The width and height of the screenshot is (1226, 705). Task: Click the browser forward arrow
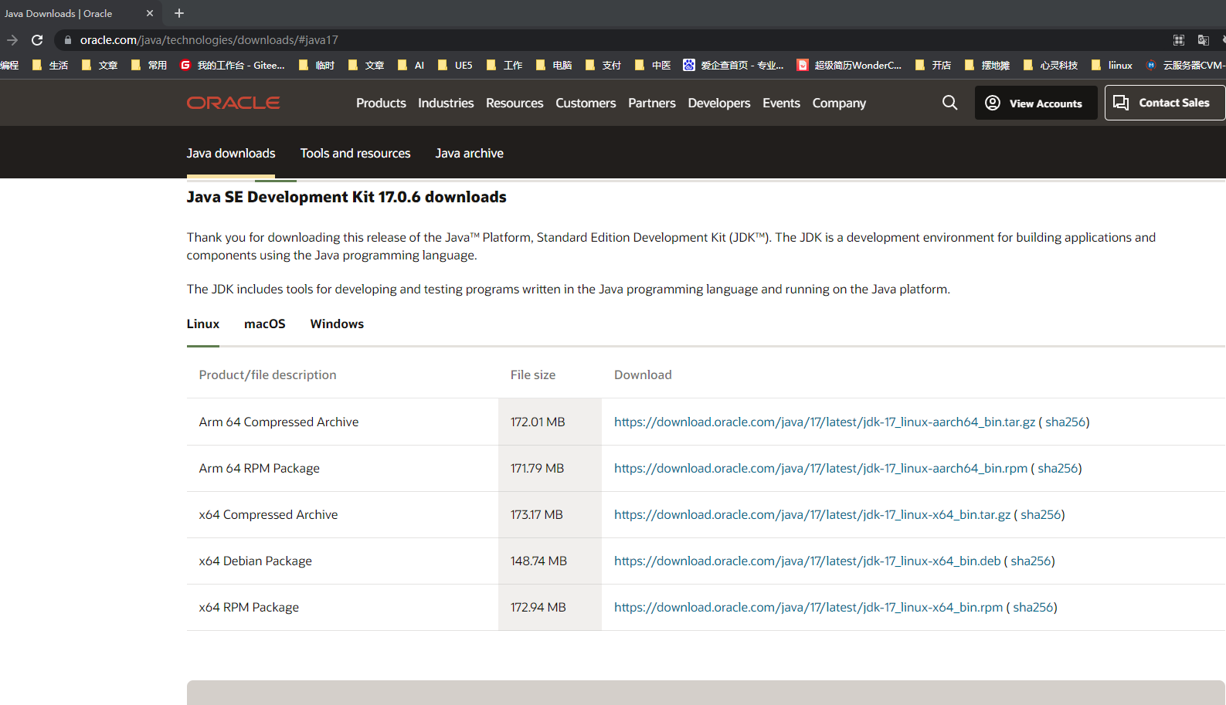coord(12,40)
